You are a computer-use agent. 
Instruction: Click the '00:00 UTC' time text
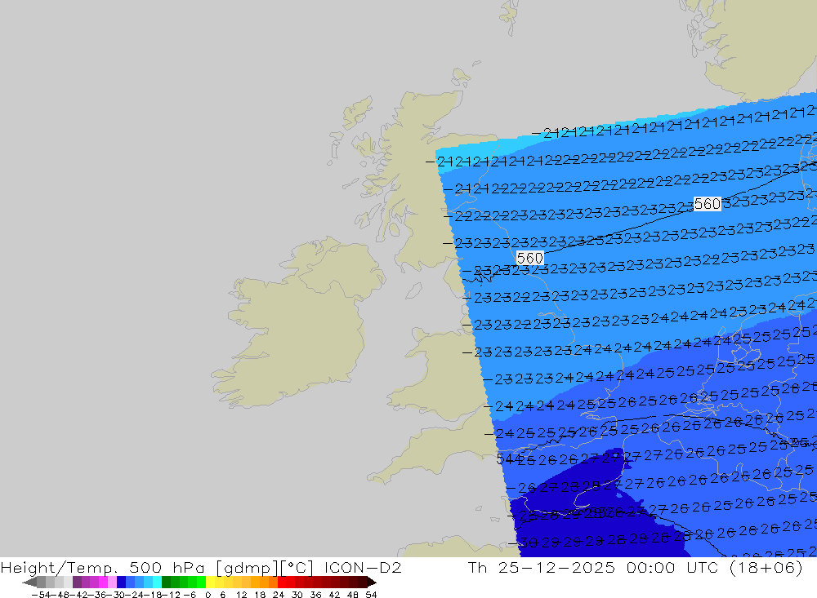tap(673, 567)
